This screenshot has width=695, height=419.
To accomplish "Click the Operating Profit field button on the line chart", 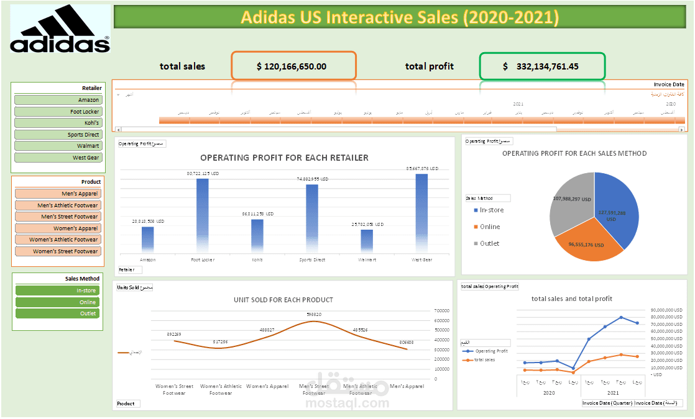I will (x=502, y=287).
